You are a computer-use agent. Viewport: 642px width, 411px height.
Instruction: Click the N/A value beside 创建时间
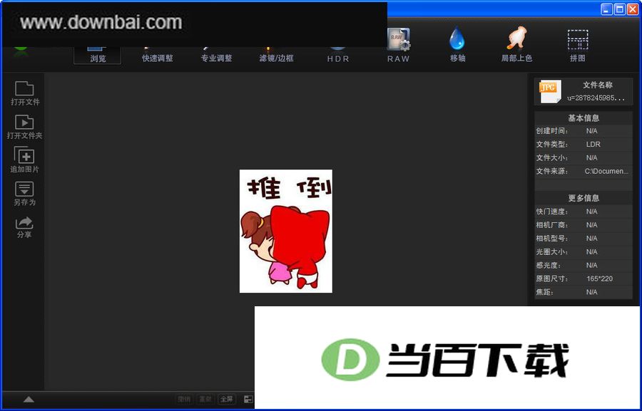(591, 131)
